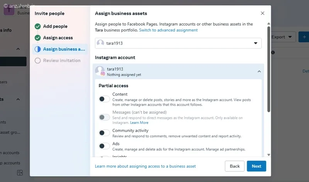309x182 pixels.
Task: Enable the Content access toggle
Action: (104, 99)
